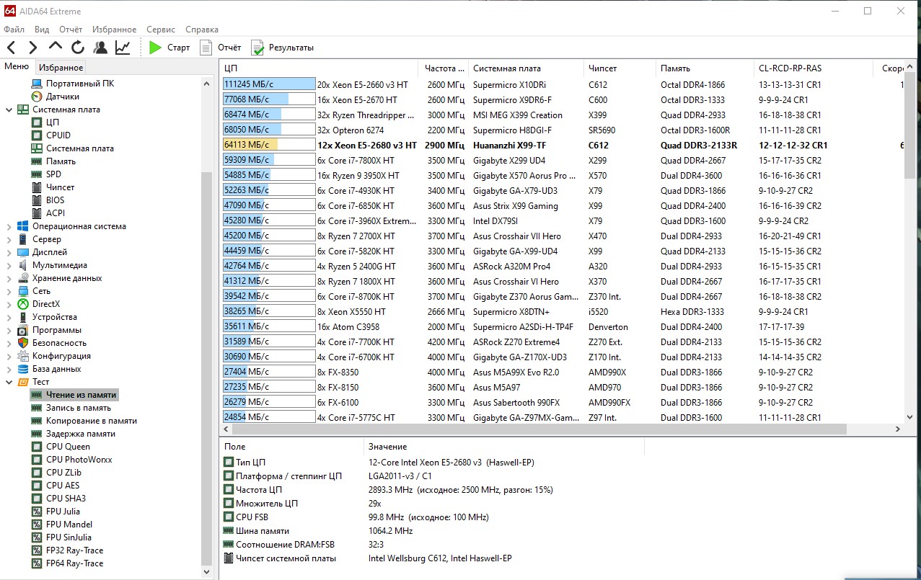Screen dimensions: 921x580
Task: Click the Безопасность shield icon
Action: point(22,343)
